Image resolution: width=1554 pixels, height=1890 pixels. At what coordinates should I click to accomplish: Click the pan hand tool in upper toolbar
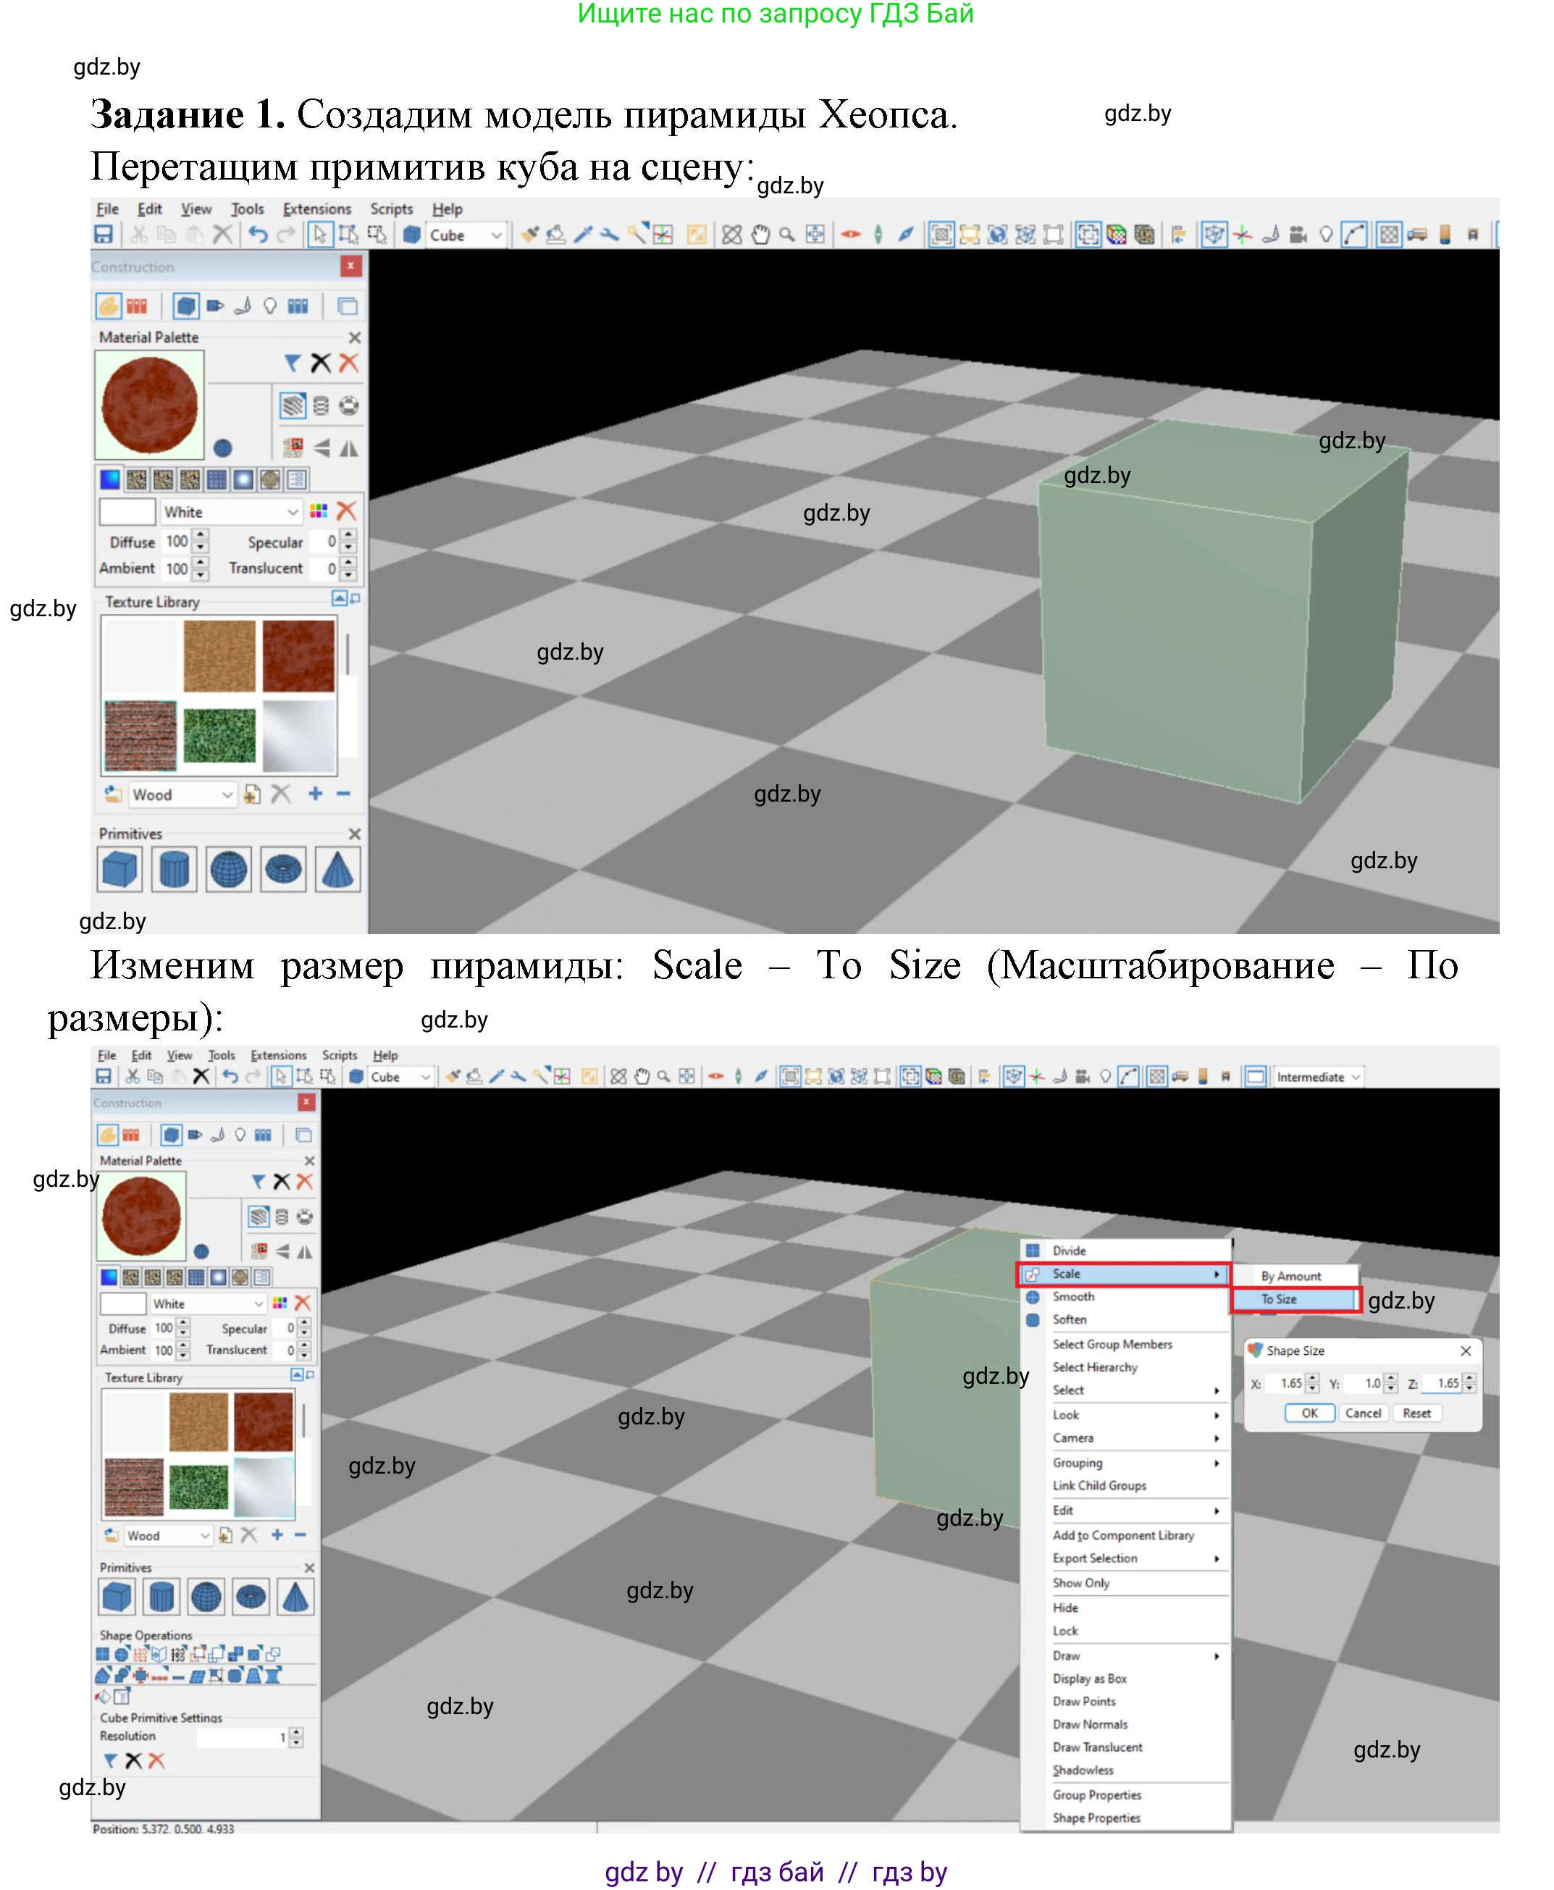(760, 235)
